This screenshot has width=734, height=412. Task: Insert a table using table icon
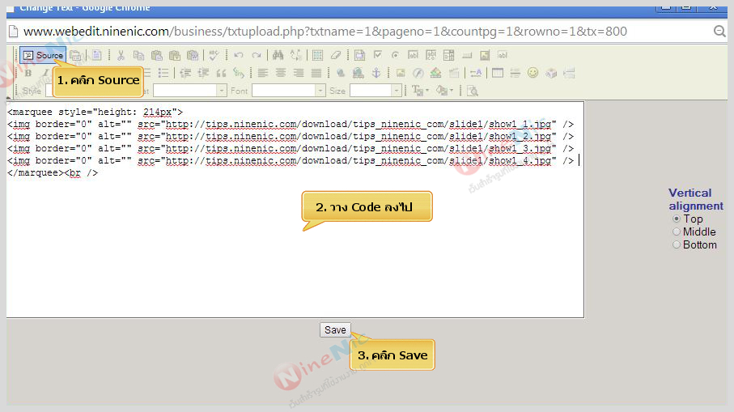point(497,73)
